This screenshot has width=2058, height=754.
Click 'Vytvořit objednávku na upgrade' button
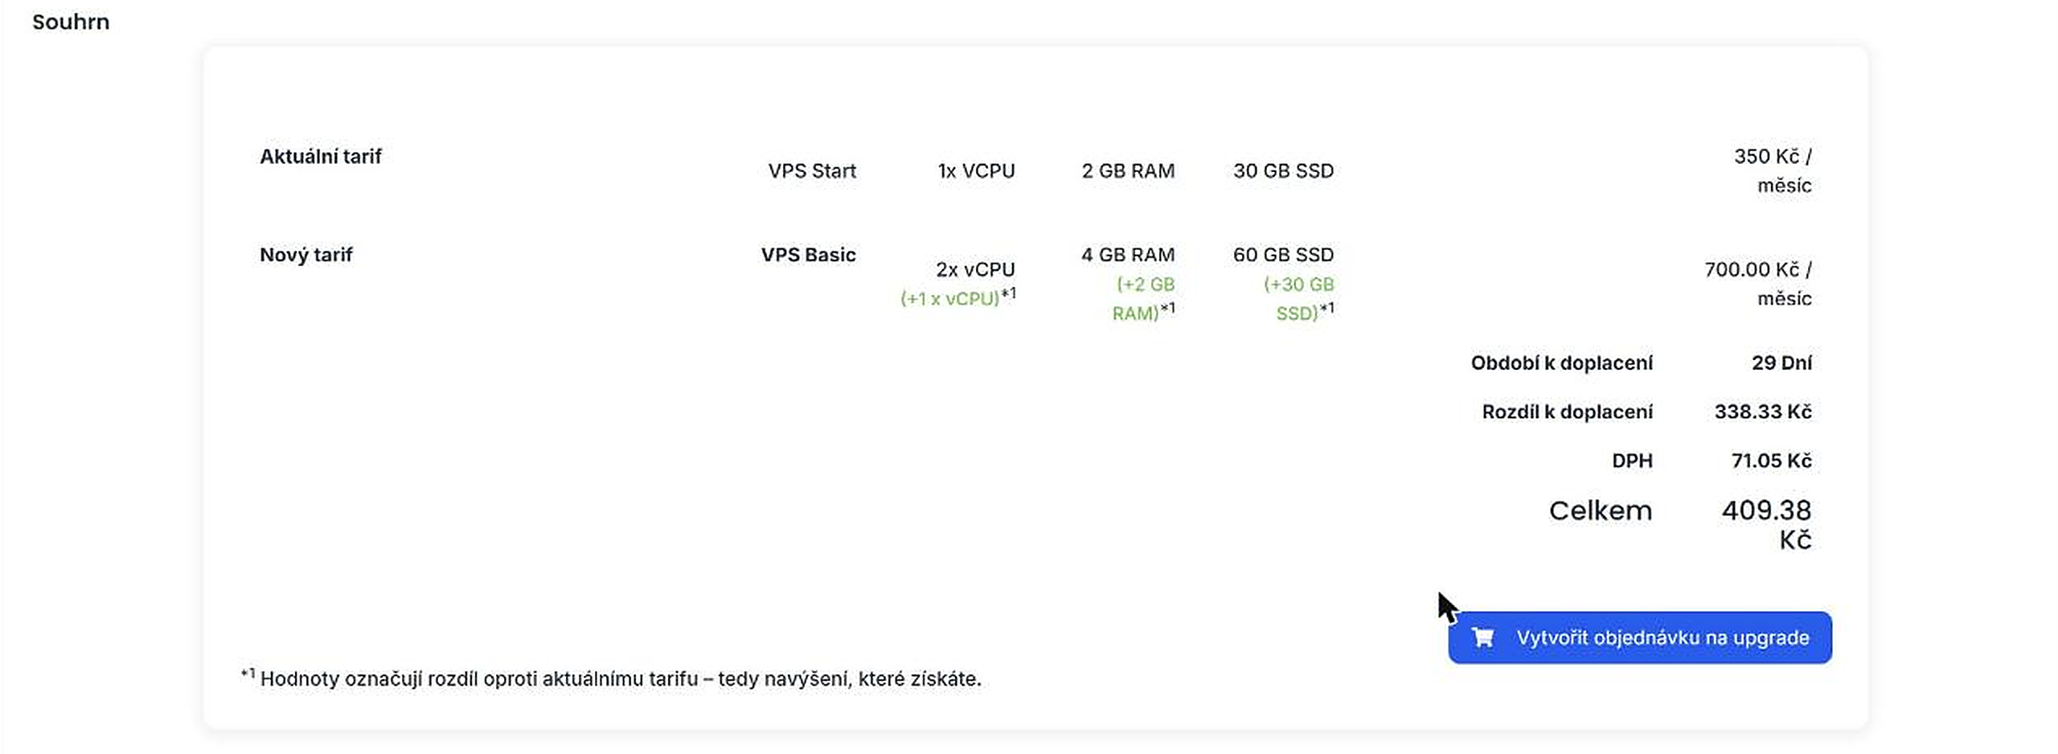tap(1640, 637)
